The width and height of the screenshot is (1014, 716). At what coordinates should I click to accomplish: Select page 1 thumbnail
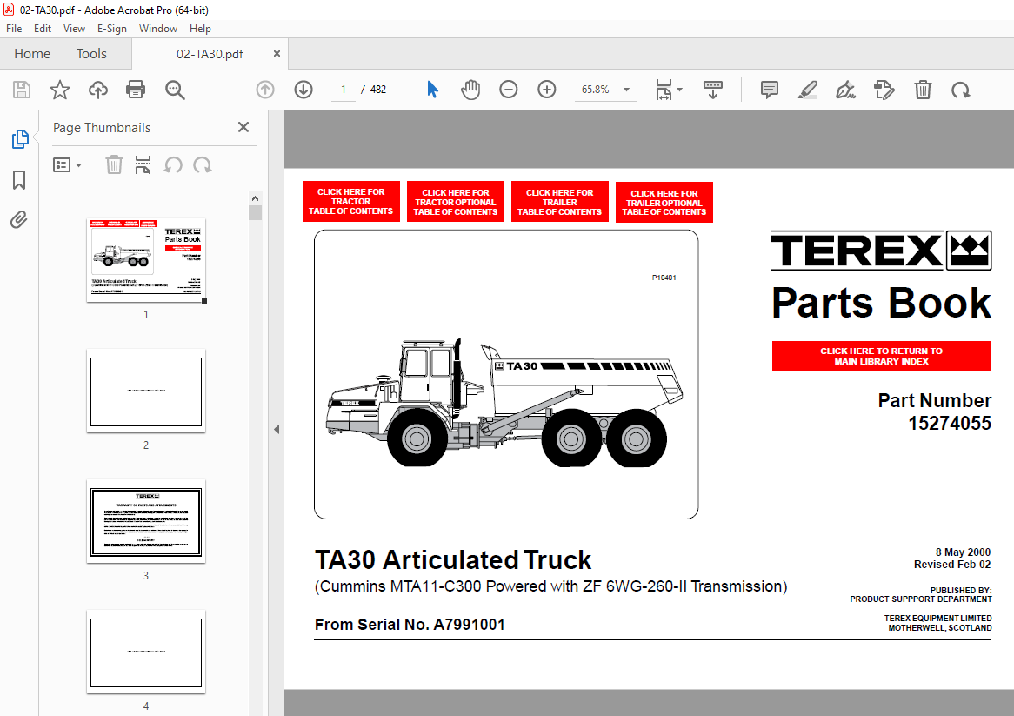click(x=146, y=260)
